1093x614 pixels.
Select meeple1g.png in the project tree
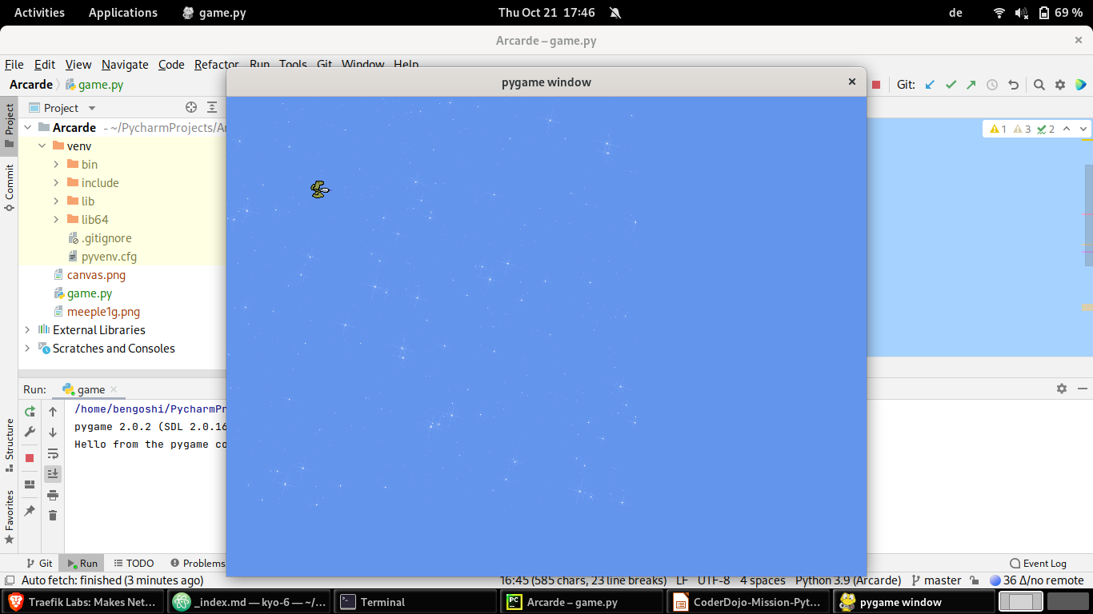click(103, 311)
